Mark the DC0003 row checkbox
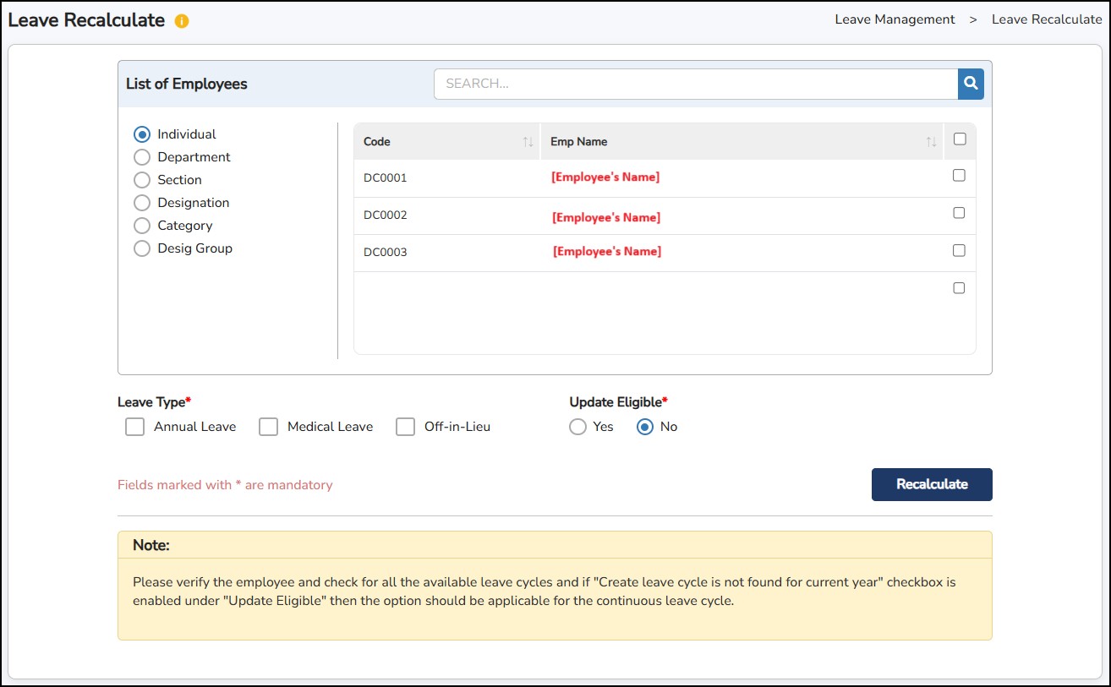This screenshot has height=687, width=1111. click(x=959, y=250)
